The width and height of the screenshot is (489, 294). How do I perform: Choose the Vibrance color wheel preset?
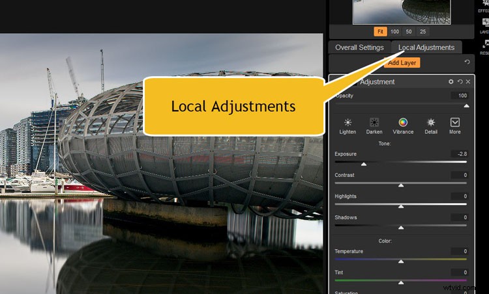pyautogui.click(x=403, y=122)
